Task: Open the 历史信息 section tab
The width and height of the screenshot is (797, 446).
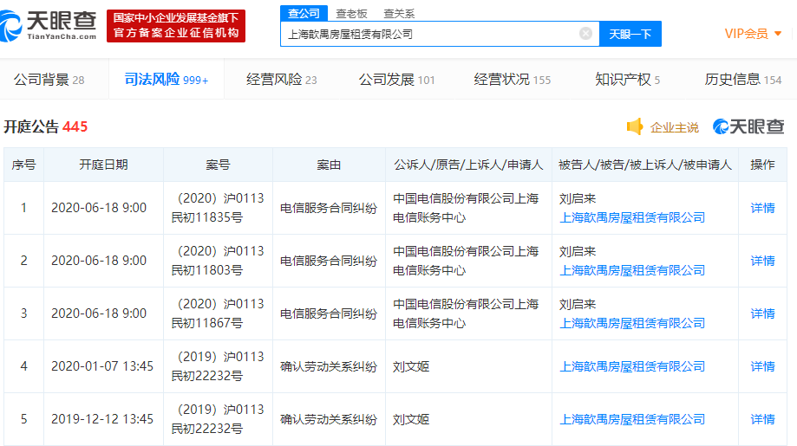Action: (742, 80)
